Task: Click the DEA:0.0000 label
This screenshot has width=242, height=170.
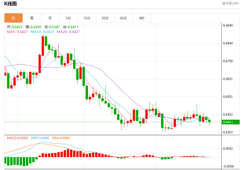Action: point(61,138)
